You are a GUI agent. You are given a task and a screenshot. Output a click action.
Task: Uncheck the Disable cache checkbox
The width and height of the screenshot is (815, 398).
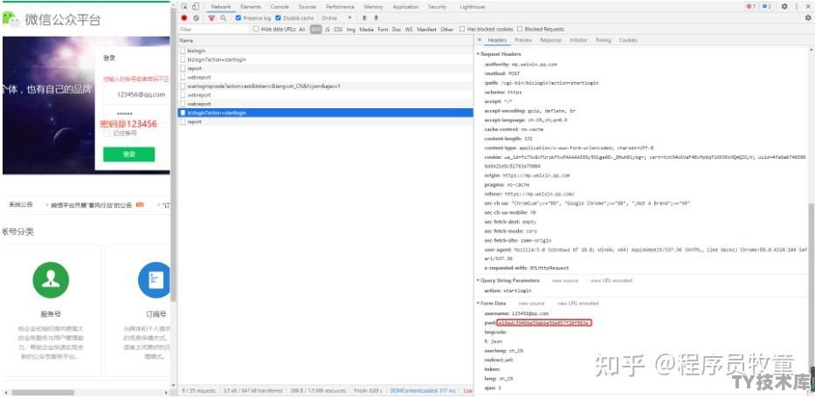coord(278,18)
